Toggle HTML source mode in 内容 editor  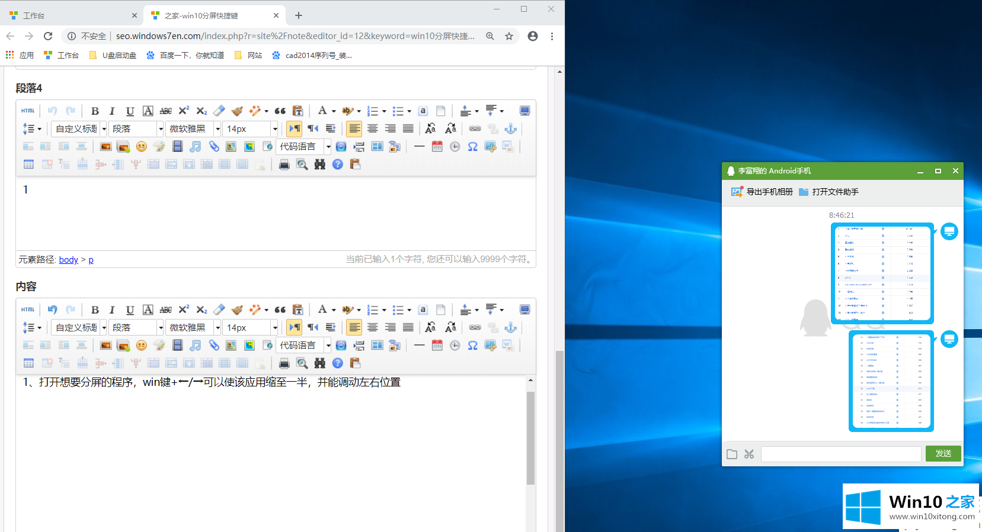pyautogui.click(x=28, y=309)
